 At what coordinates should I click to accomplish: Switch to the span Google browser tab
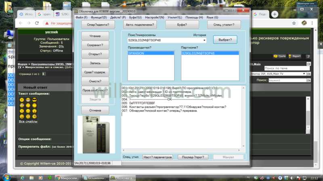[44, 14]
